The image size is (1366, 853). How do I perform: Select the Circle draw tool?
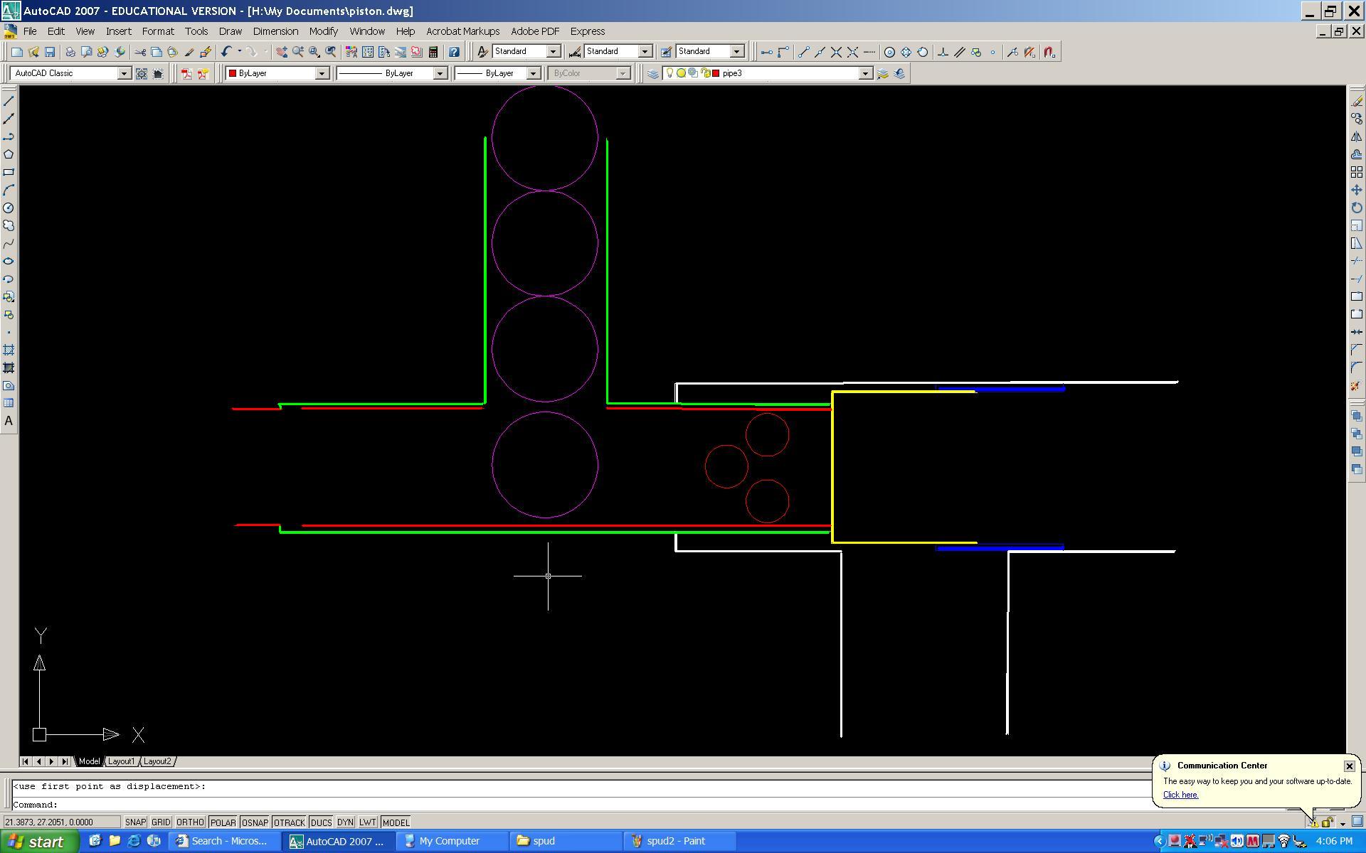[9, 208]
